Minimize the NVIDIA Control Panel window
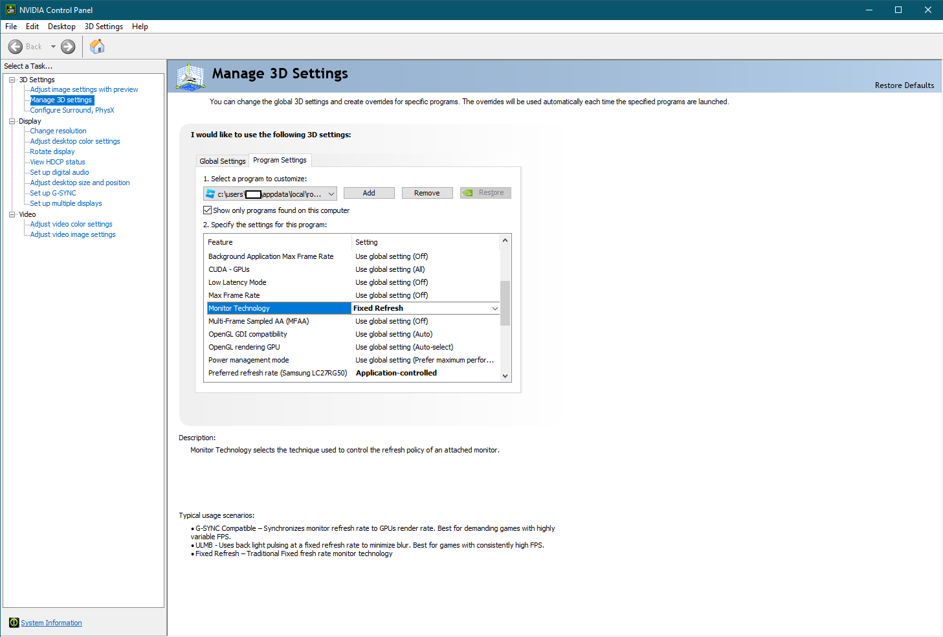This screenshot has height=637, width=943. 869,10
